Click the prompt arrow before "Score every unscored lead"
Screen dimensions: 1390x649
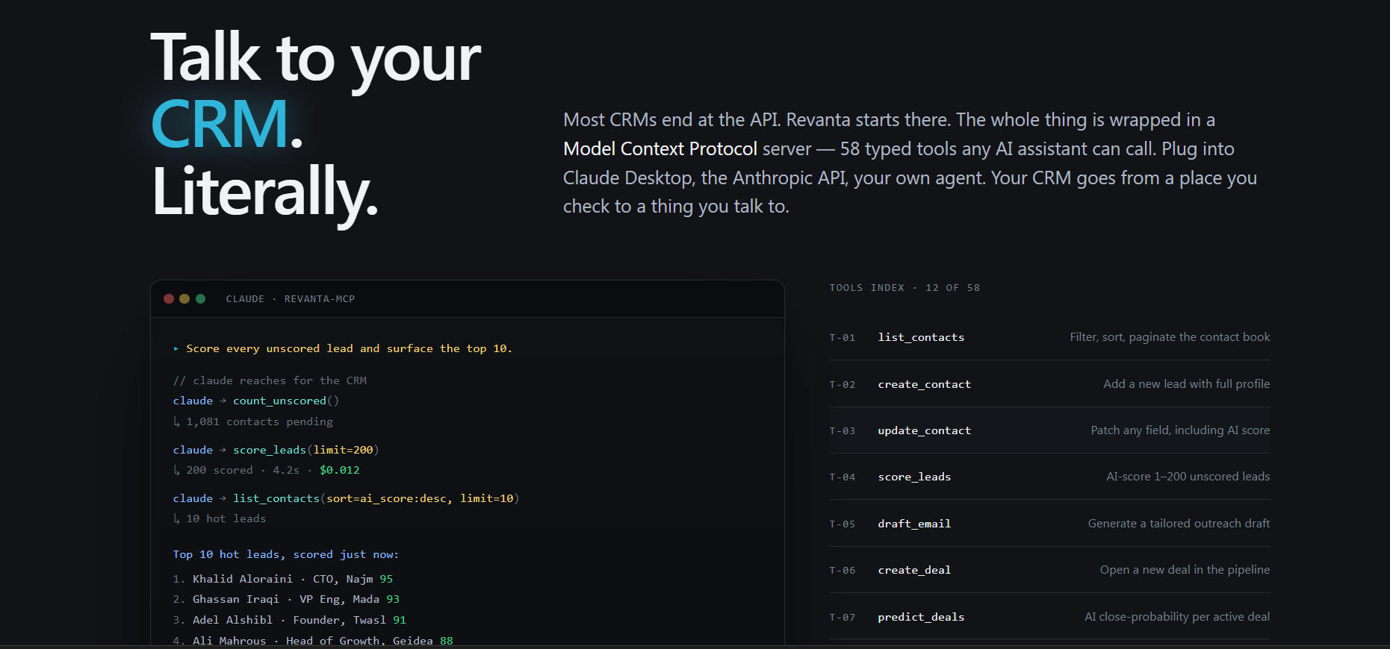pos(176,348)
